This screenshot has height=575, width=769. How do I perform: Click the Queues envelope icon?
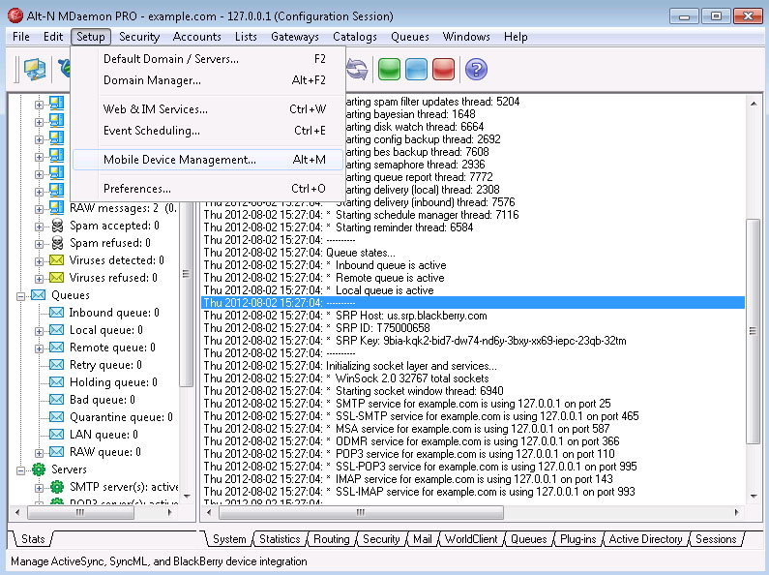tap(39, 295)
